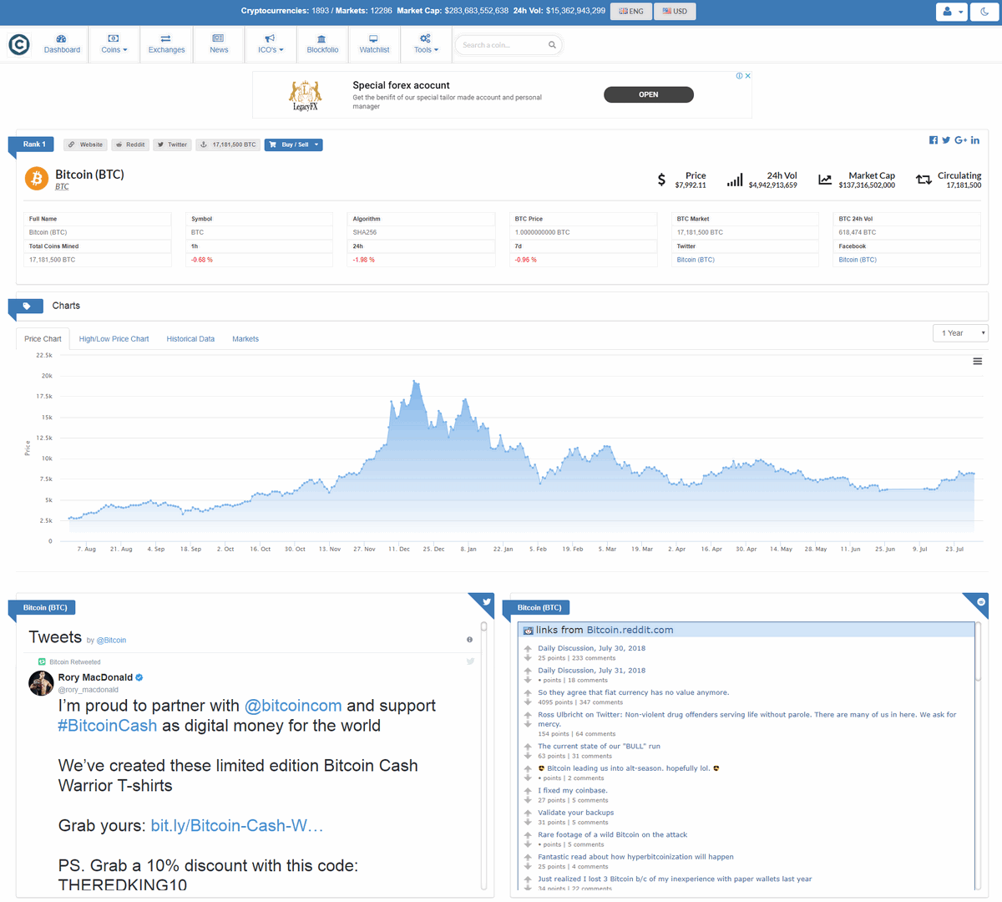Click Rory MacDonald's avatar in the tweet

[x=41, y=682]
